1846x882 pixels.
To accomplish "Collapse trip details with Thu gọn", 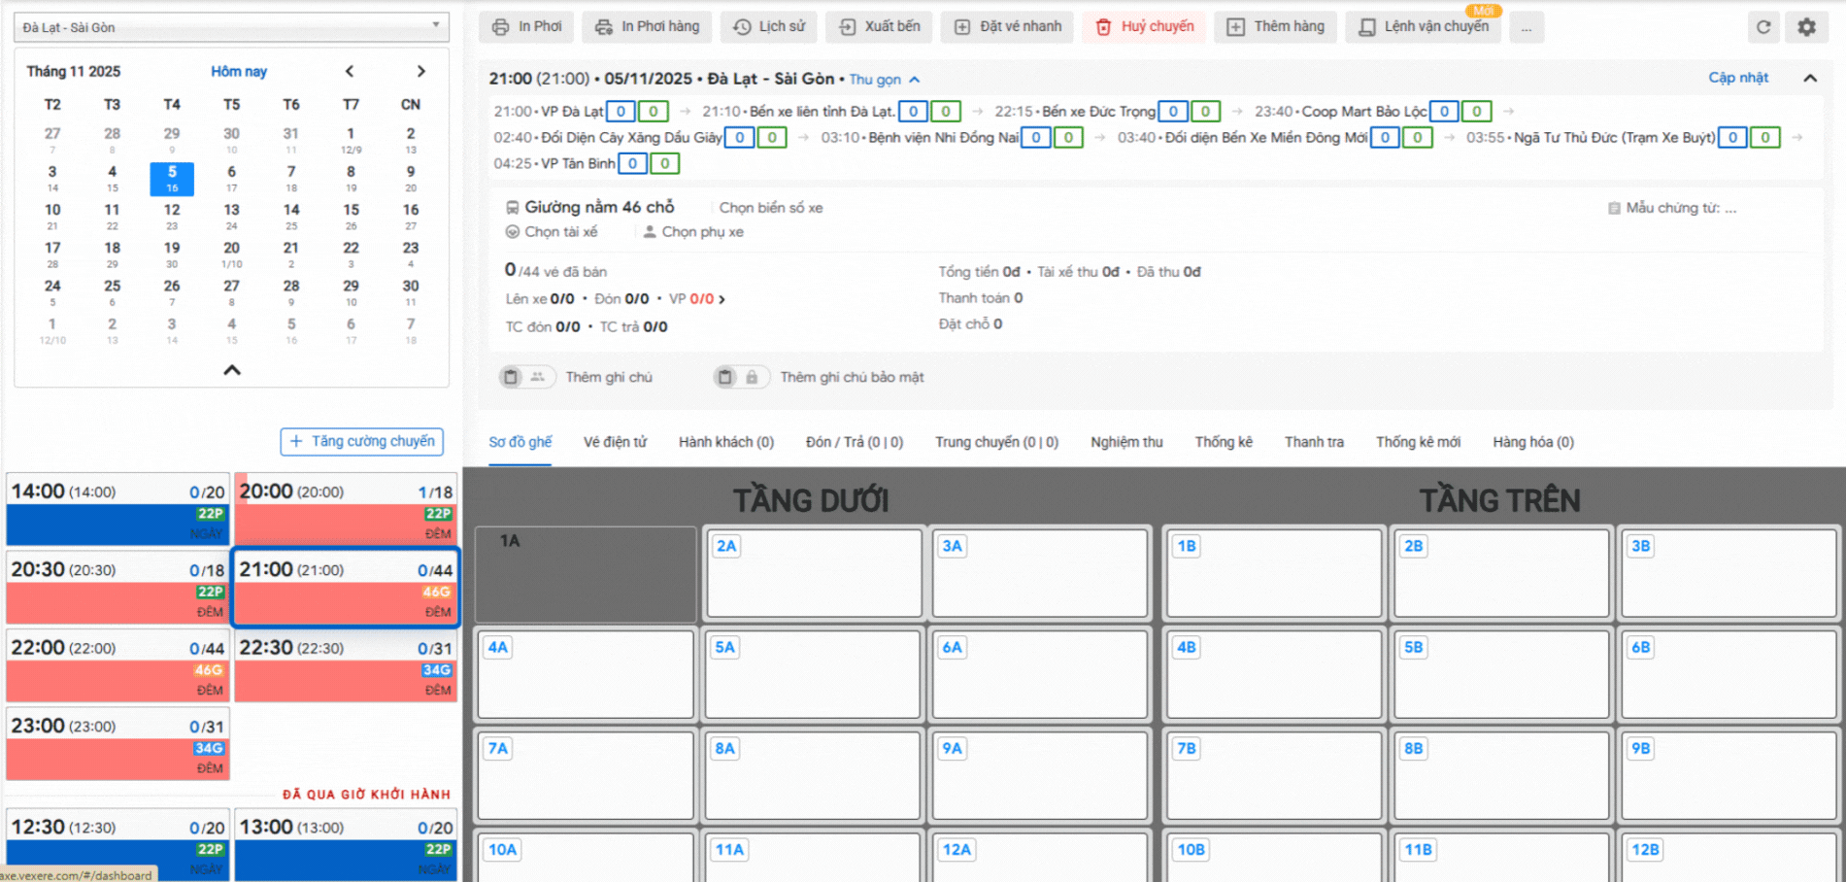I will (884, 80).
